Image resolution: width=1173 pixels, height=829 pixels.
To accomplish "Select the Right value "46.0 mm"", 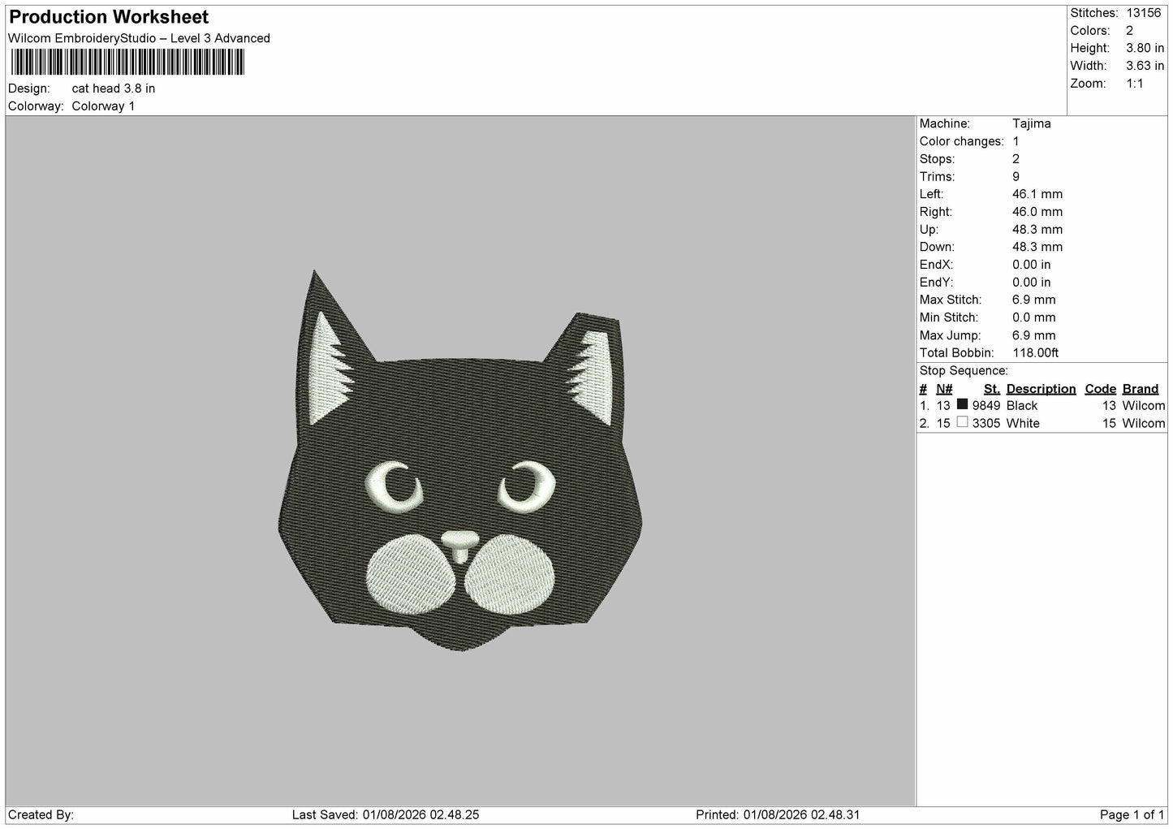I will [1037, 212].
